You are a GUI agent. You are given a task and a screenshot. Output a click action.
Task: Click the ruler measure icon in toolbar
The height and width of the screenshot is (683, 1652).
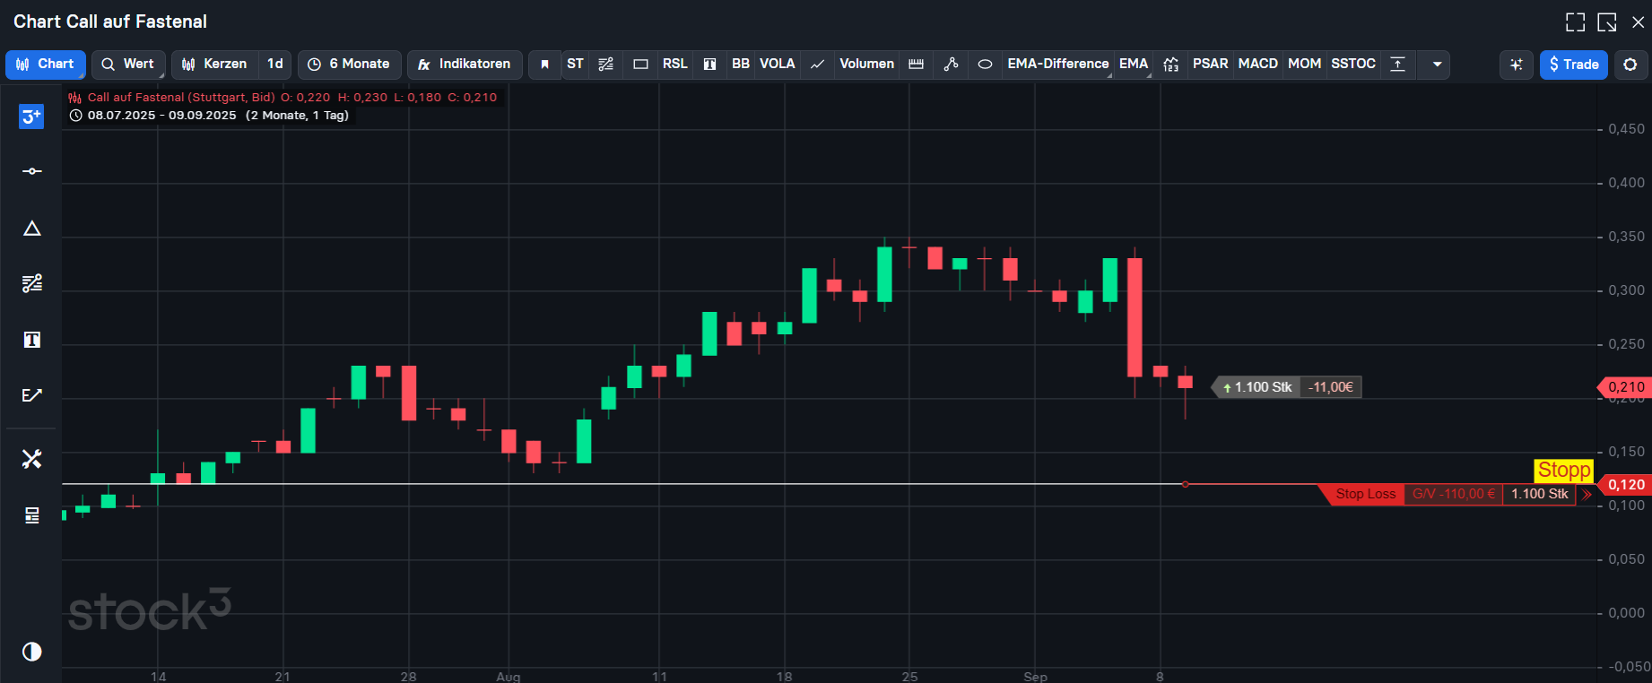coord(916,65)
